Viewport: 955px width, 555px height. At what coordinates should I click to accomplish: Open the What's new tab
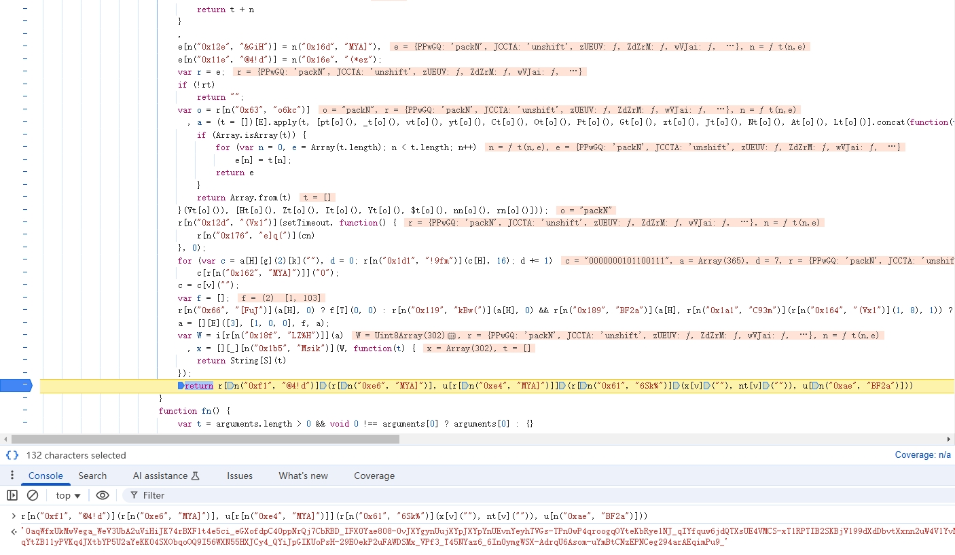(x=303, y=476)
